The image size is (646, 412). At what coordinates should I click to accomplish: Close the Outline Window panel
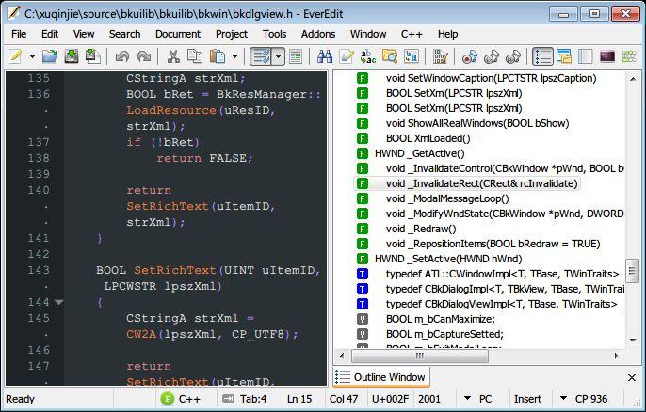tap(632, 377)
